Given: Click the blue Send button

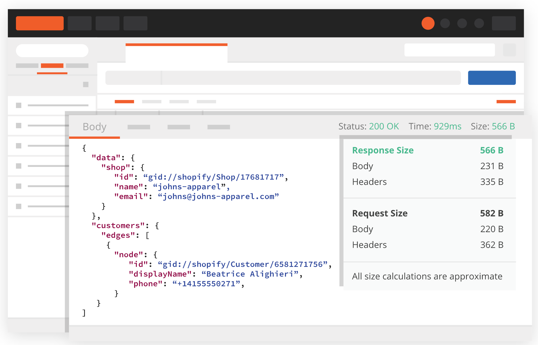Looking at the screenshot, I should tap(491, 78).
